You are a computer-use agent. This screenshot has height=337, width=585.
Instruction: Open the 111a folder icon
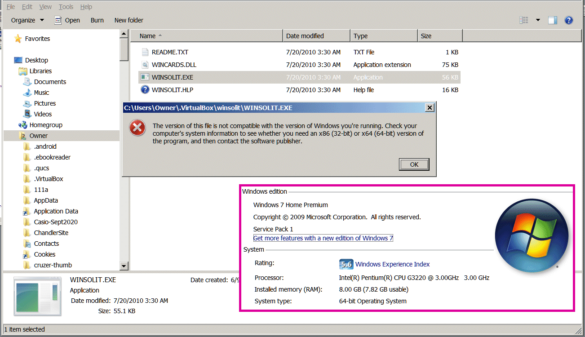click(x=27, y=190)
